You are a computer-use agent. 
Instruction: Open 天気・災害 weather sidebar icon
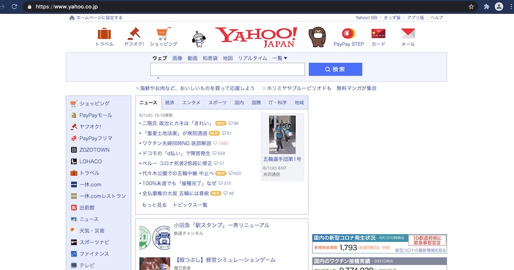pyautogui.click(x=73, y=231)
